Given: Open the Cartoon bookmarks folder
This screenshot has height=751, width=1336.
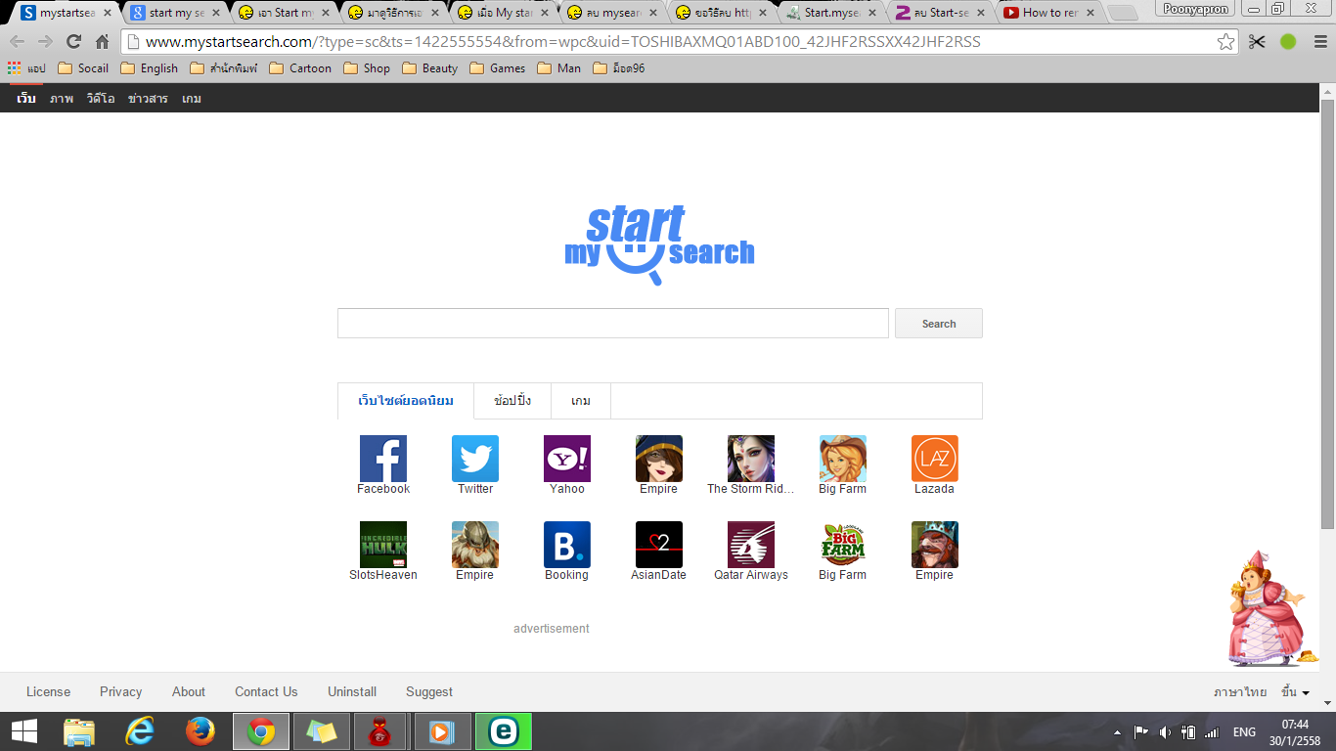Looking at the screenshot, I should [x=300, y=68].
